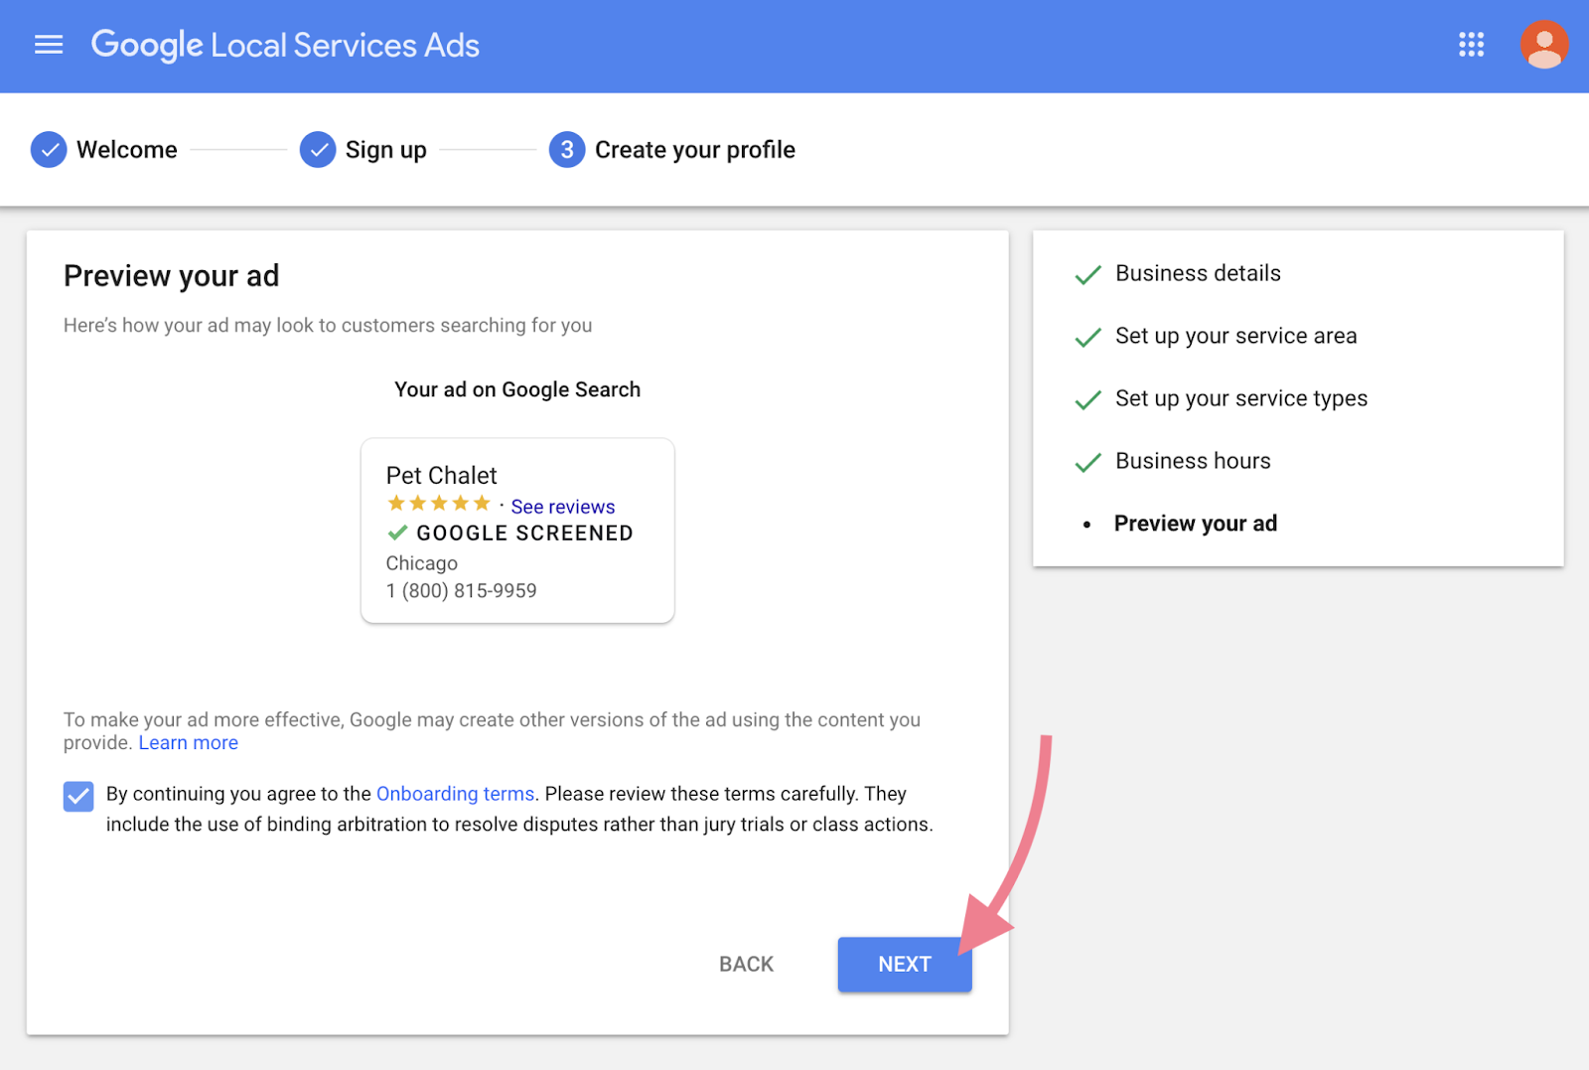Screen dimensions: 1589x1070
Task: Open the navigation hamburger menu
Action: 48,45
